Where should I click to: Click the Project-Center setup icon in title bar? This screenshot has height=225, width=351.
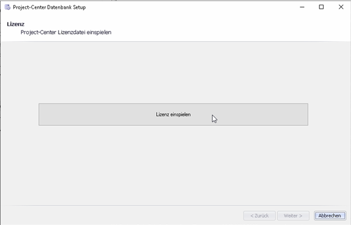coord(8,7)
